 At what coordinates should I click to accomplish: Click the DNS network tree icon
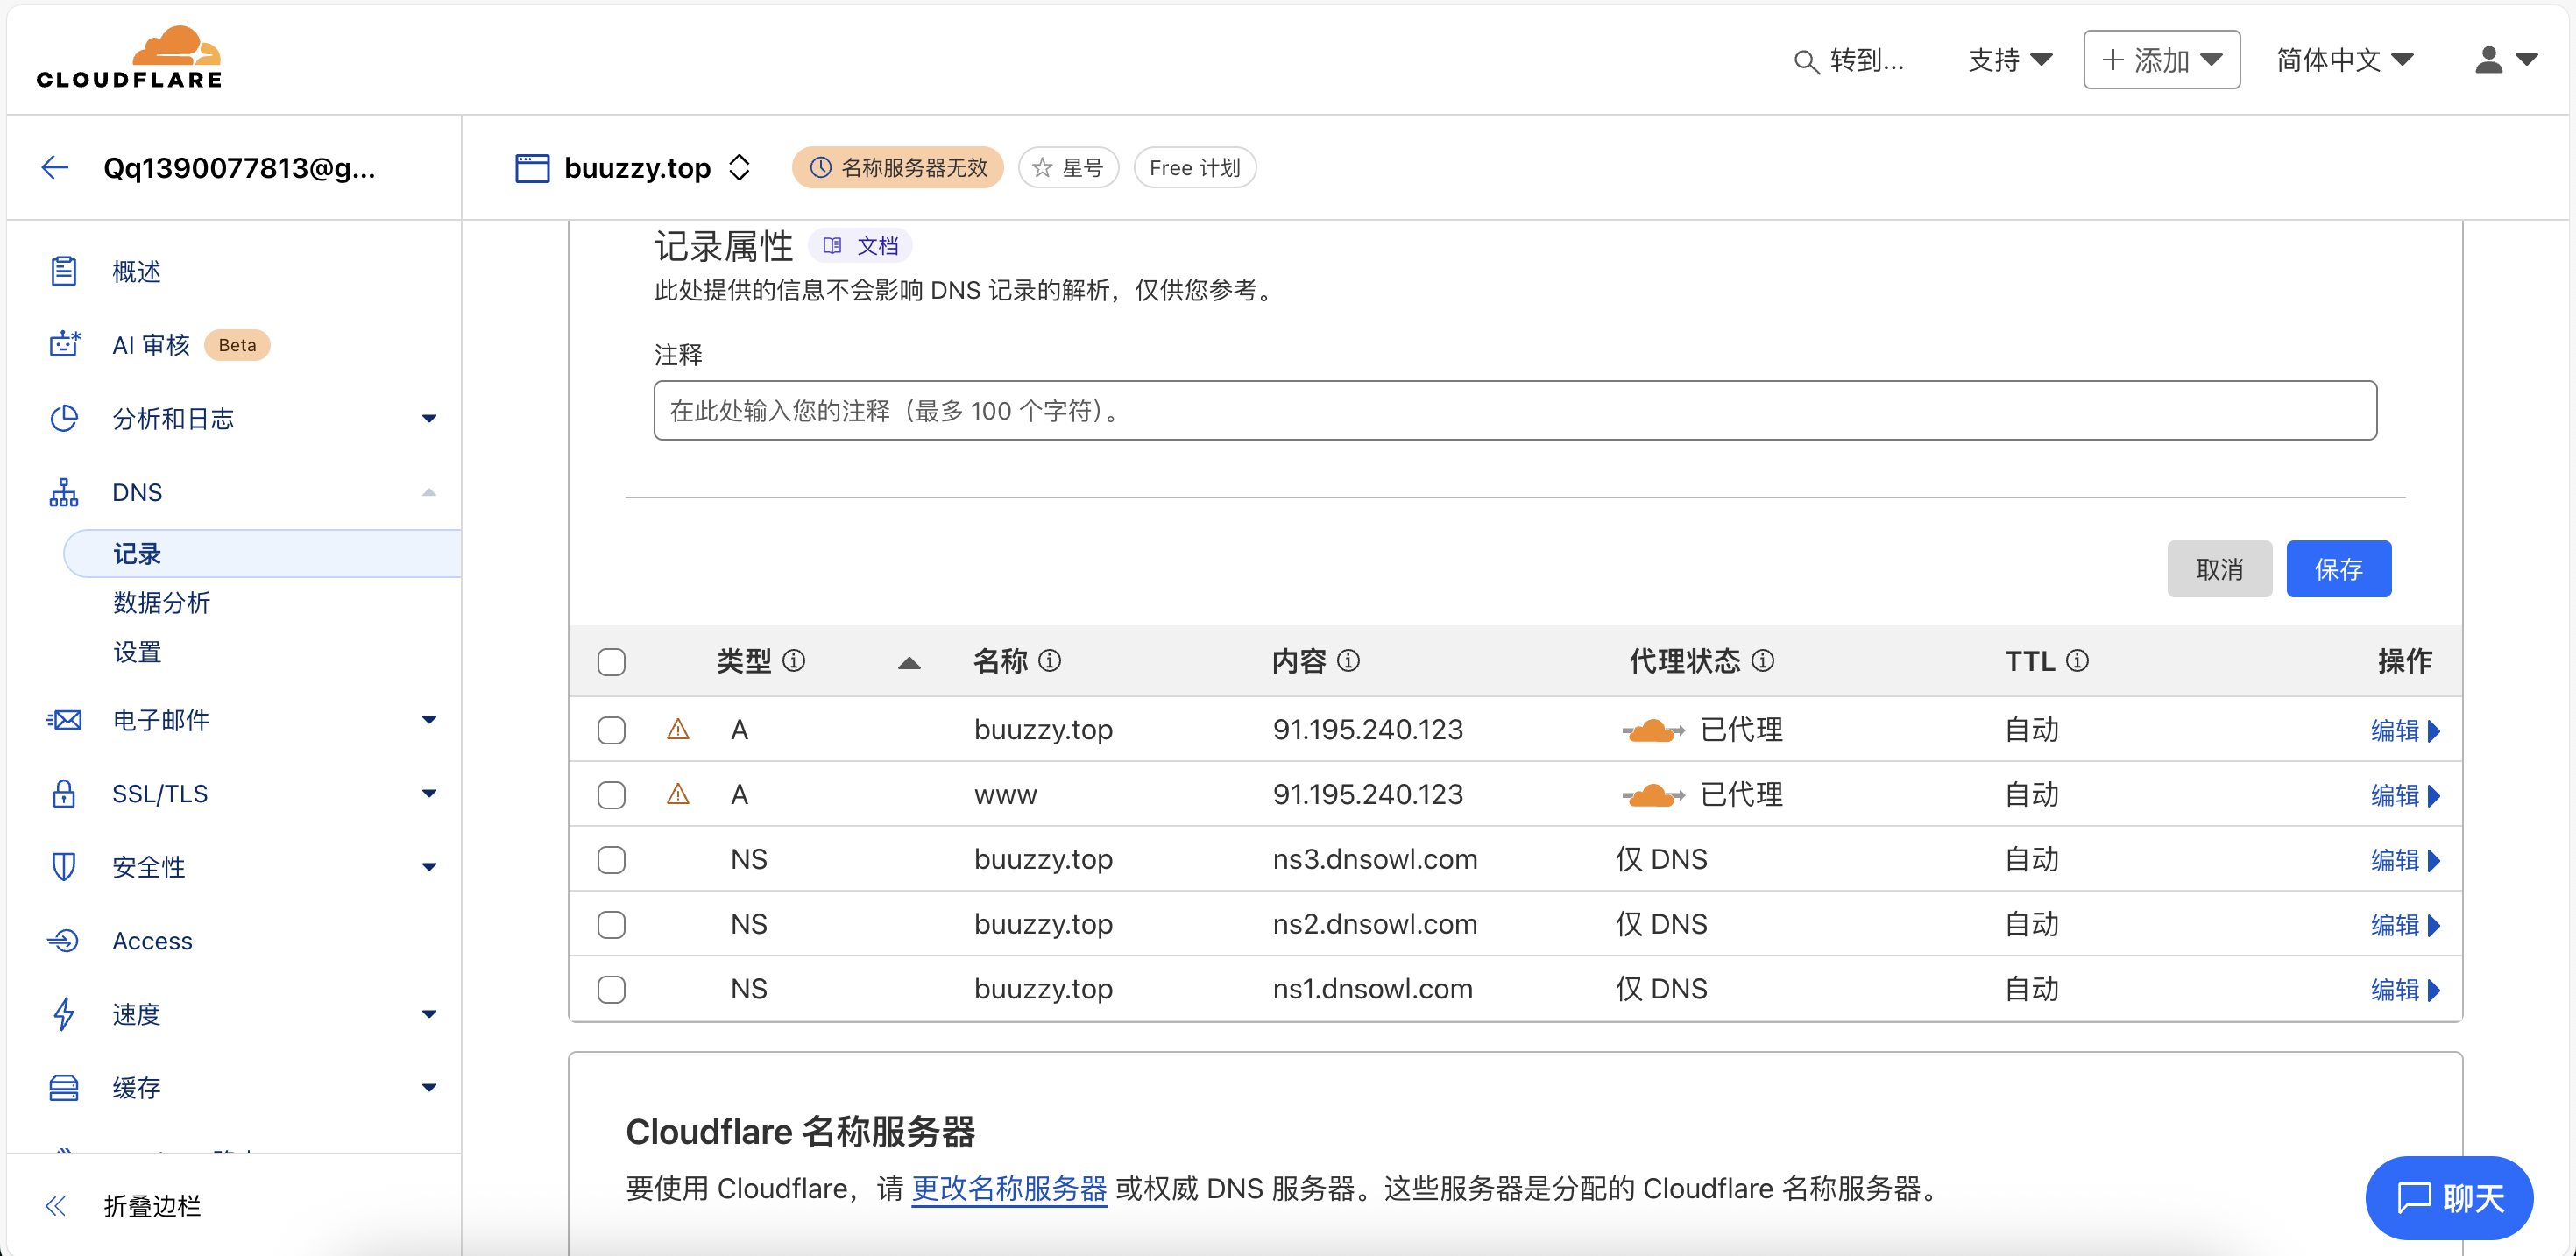[x=64, y=492]
